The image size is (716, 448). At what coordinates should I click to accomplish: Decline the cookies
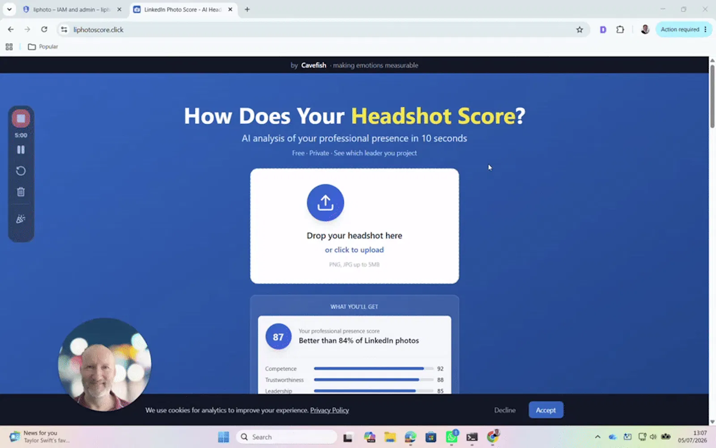pyautogui.click(x=505, y=410)
